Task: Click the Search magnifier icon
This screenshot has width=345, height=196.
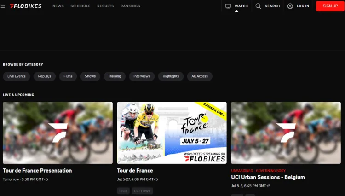Action: pyautogui.click(x=258, y=6)
